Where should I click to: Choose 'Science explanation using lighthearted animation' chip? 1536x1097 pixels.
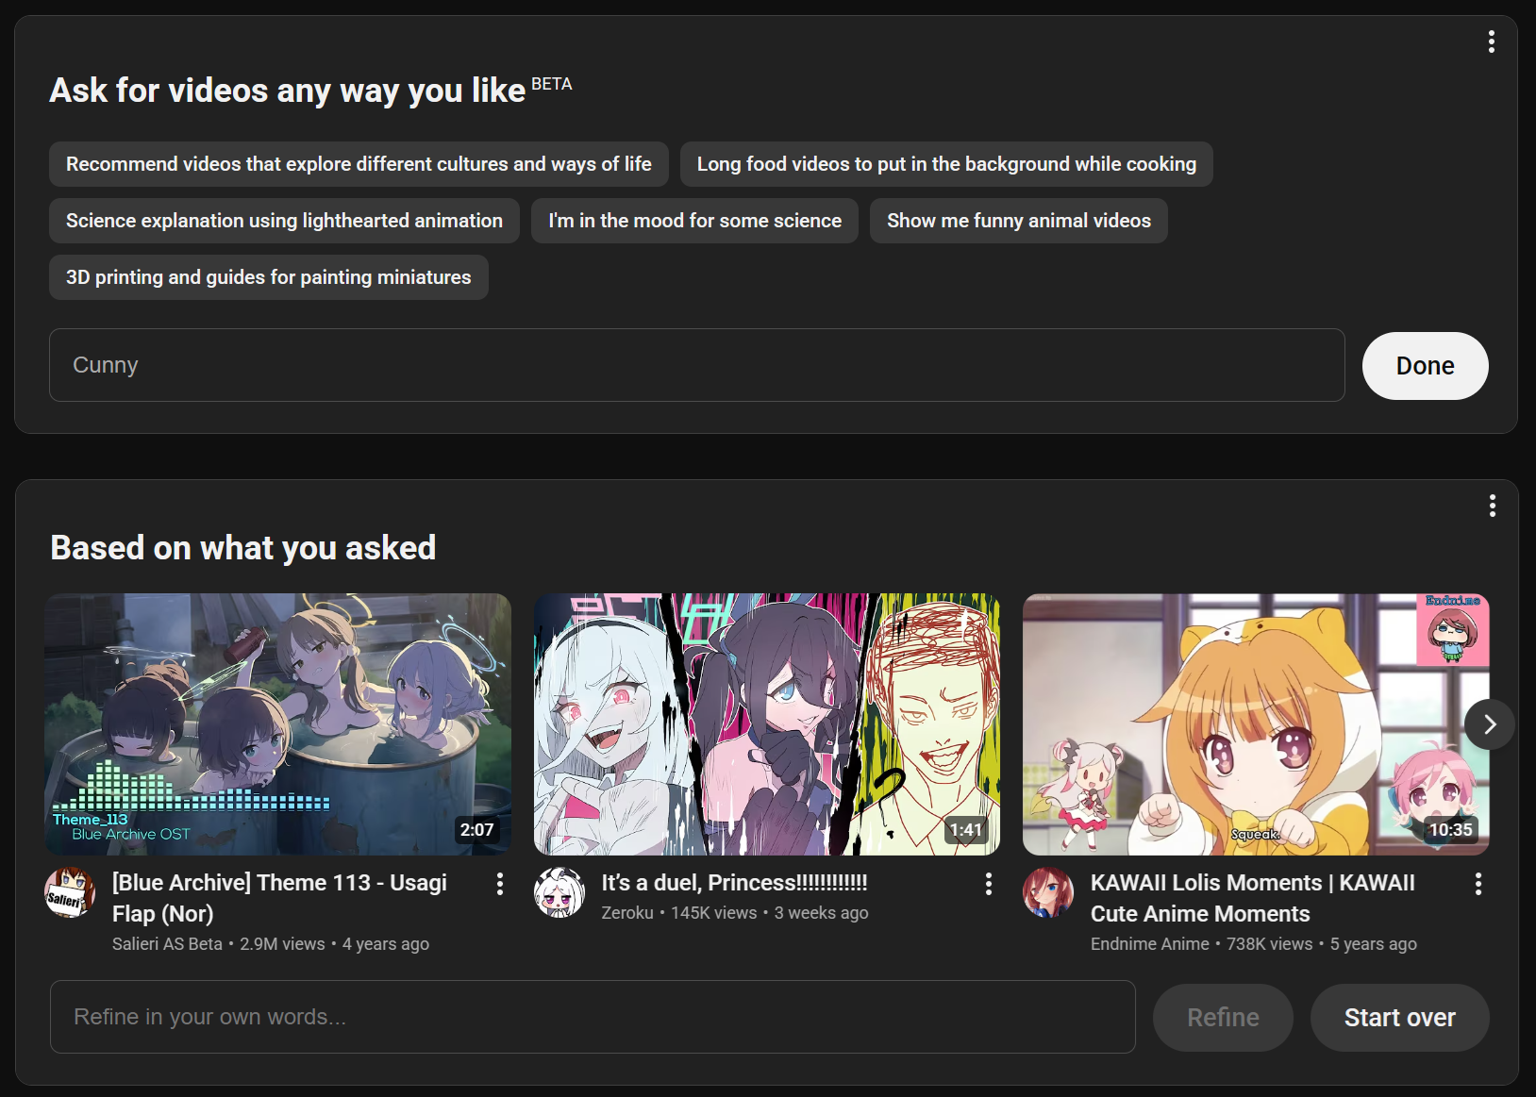pyautogui.click(x=284, y=221)
